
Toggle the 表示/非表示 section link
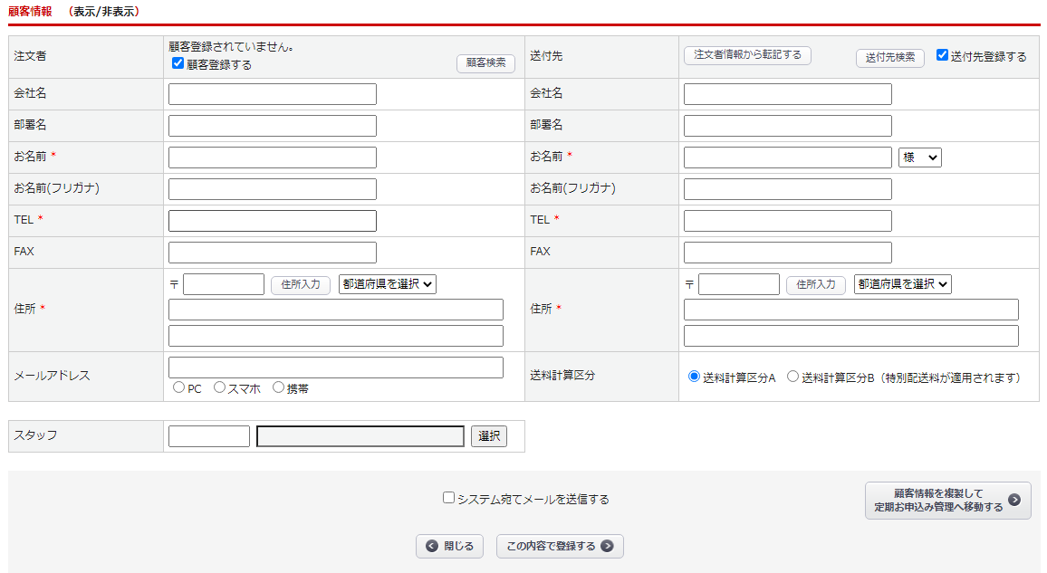coord(103,12)
